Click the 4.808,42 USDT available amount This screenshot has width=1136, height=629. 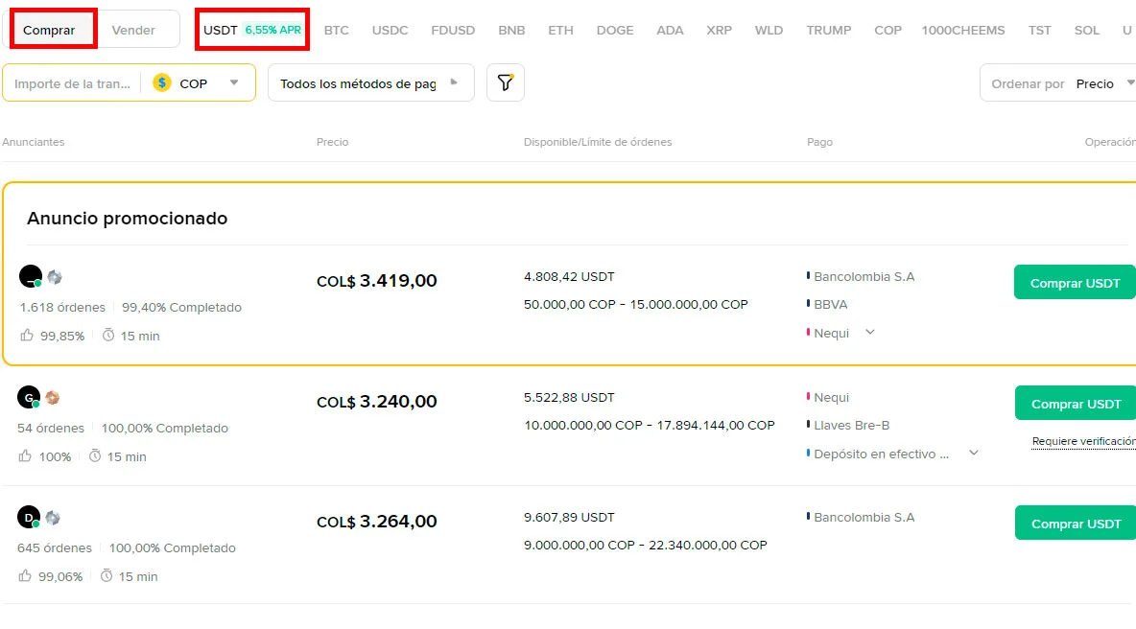pyautogui.click(x=569, y=276)
